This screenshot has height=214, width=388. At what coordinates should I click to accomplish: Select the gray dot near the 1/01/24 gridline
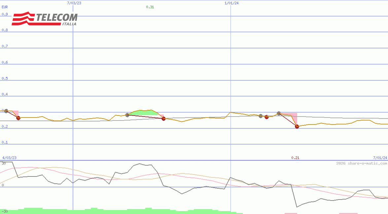click(260, 116)
